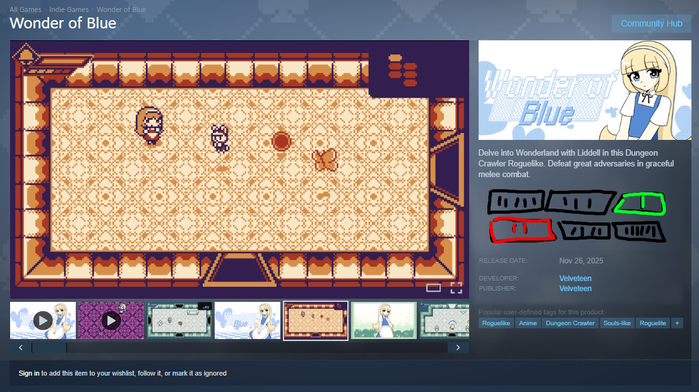Open the Souls-like tag
This screenshot has width=699, height=392.
617,323
